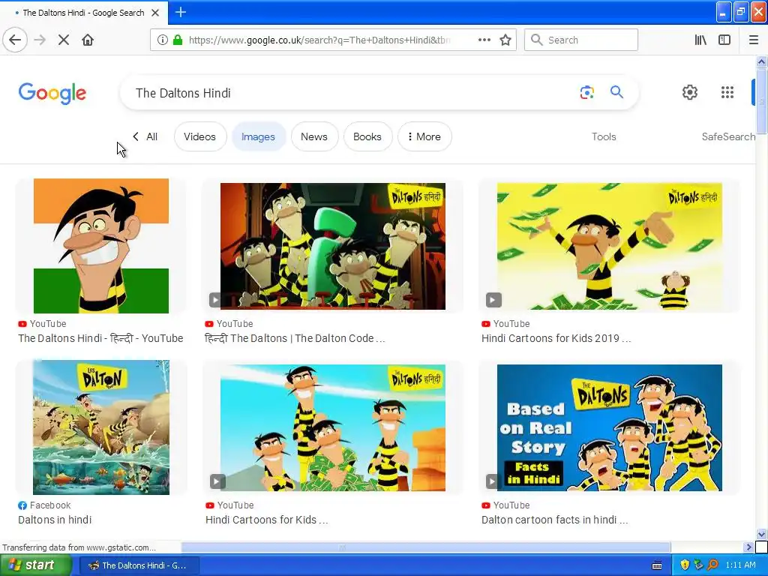
Task: Open the Daltons with green machine thumbnail
Action: [x=332, y=246]
